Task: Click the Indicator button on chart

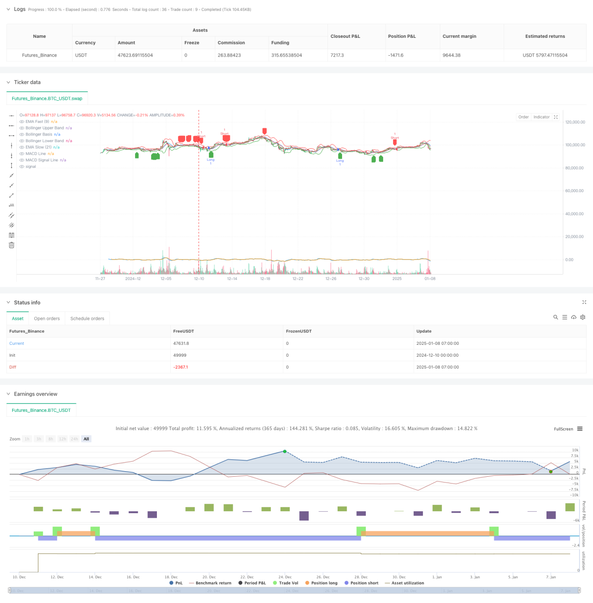Action: pyautogui.click(x=541, y=117)
